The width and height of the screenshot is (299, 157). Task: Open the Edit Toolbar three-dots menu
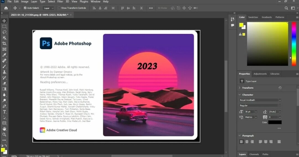pos(4,140)
